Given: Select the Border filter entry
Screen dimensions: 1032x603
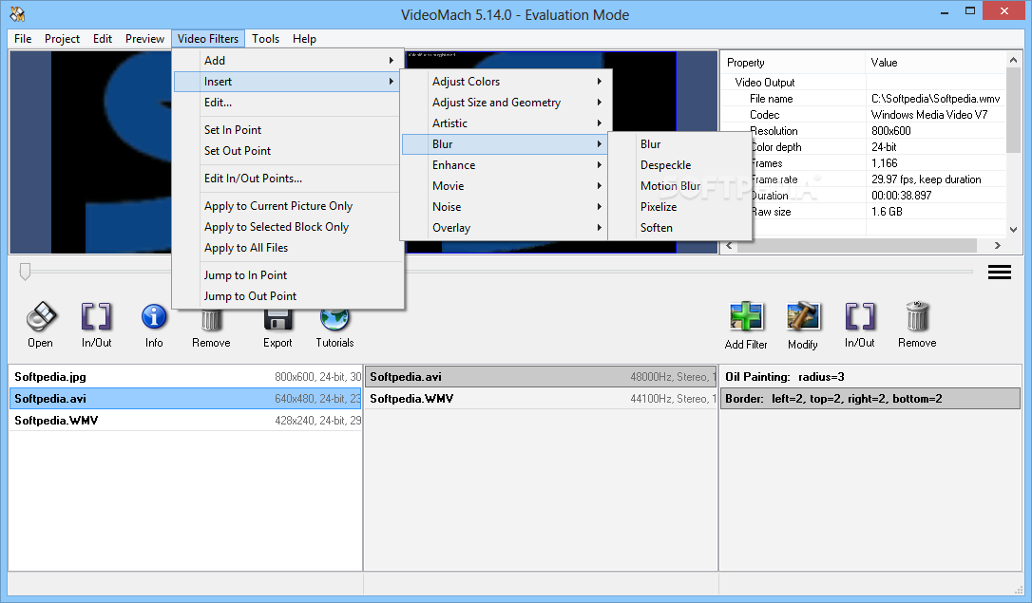Looking at the screenshot, I should point(870,399).
